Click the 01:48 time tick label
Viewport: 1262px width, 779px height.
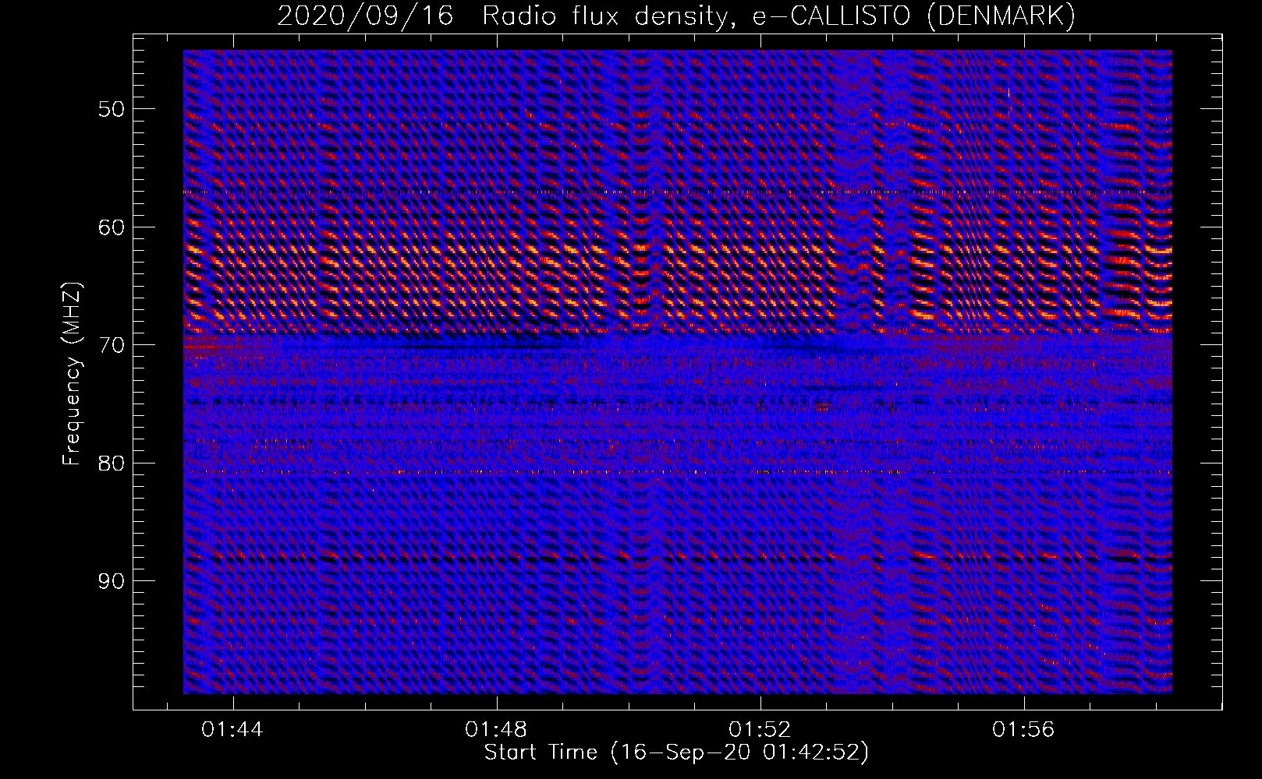496,730
